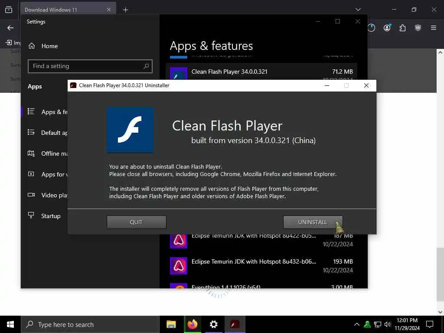Image resolution: width=444 pixels, height=333 pixels.
Task: Click the Home house icon in Settings
Action: 32,46
